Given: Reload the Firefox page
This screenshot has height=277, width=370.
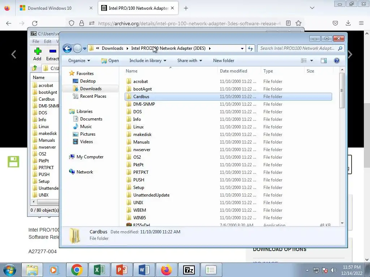Looking at the screenshot, I should (35, 23).
